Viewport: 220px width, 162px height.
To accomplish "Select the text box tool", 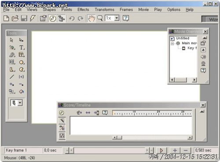I will click(22, 55).
